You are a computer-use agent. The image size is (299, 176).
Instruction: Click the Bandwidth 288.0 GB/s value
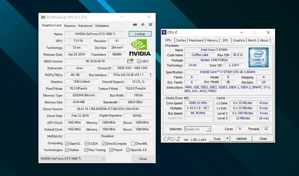point(135,102)
